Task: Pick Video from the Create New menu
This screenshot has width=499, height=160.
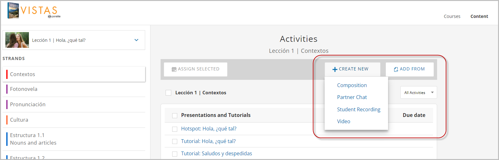Action: [x=343, y=121]
